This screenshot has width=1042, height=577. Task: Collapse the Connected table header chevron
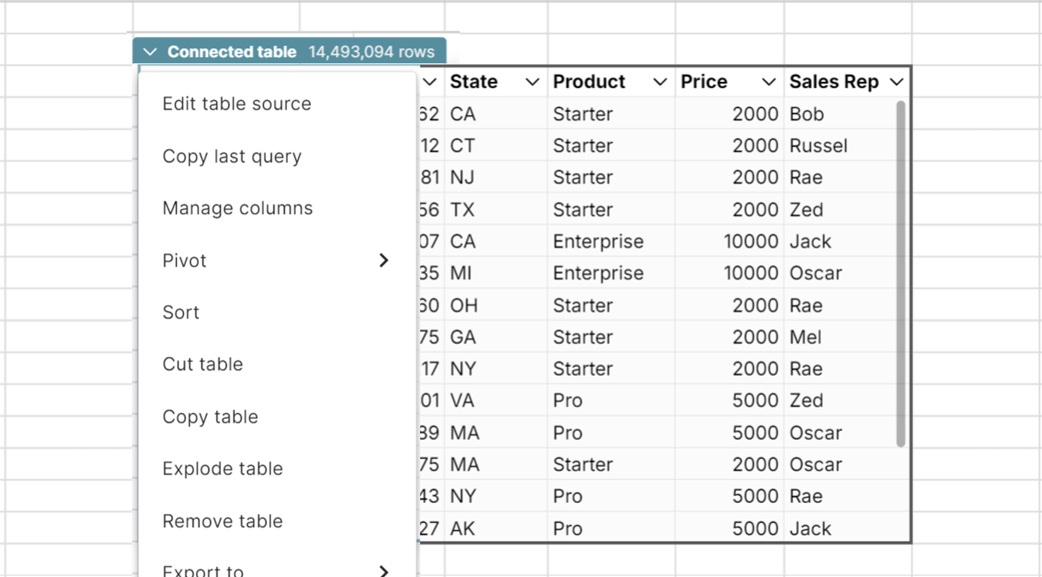[150, 52]
